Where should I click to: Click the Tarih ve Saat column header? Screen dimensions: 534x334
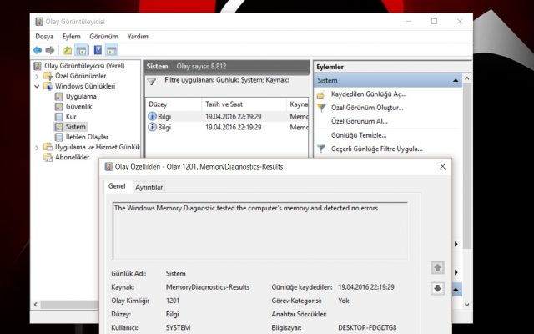coord(244,104)
